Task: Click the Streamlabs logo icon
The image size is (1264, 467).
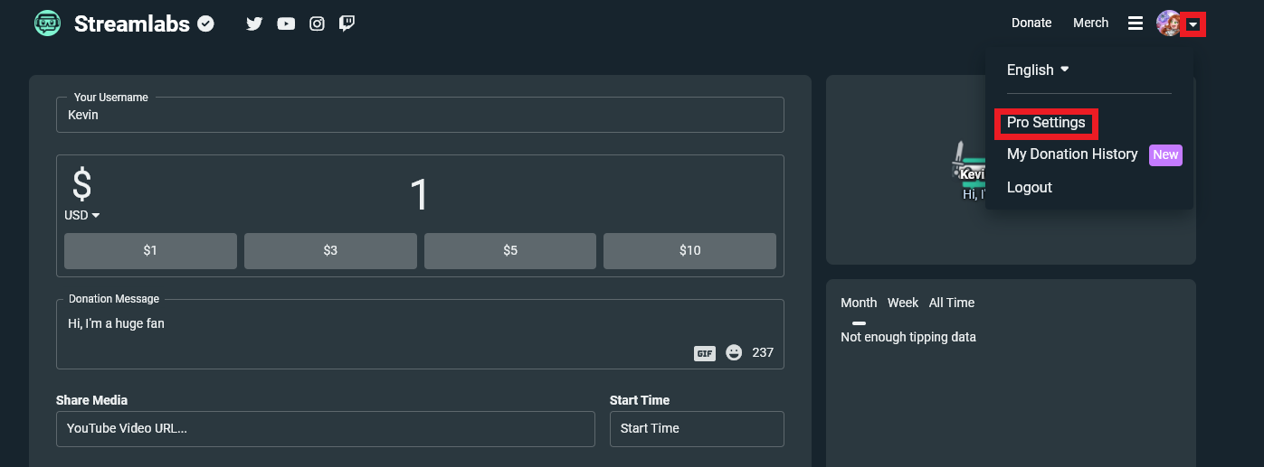Action: [x=47, y=23]
